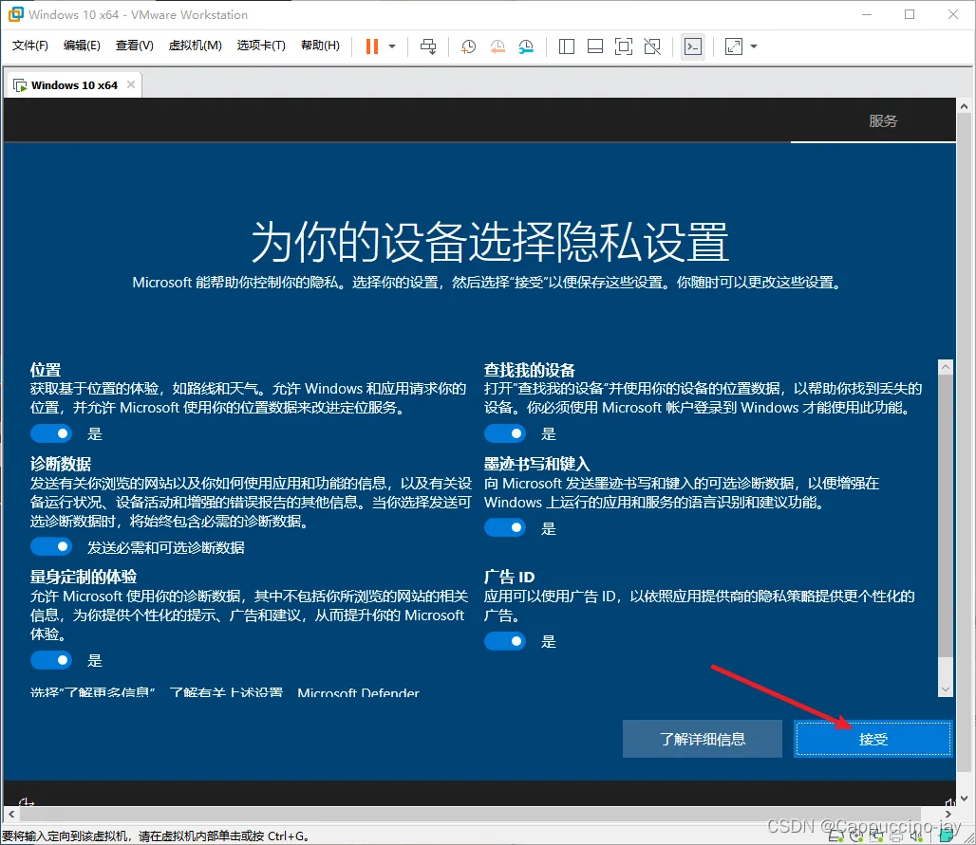This screenshot has width=976, height=845.
Task: Open the 虚拟机(M) menu
Action: (x=195, y=46)
